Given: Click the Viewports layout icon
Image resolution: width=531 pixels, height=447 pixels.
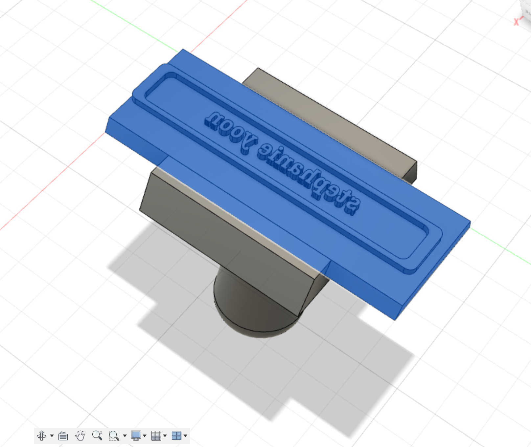Looking at the screenshot, I should tap(176, 436).
